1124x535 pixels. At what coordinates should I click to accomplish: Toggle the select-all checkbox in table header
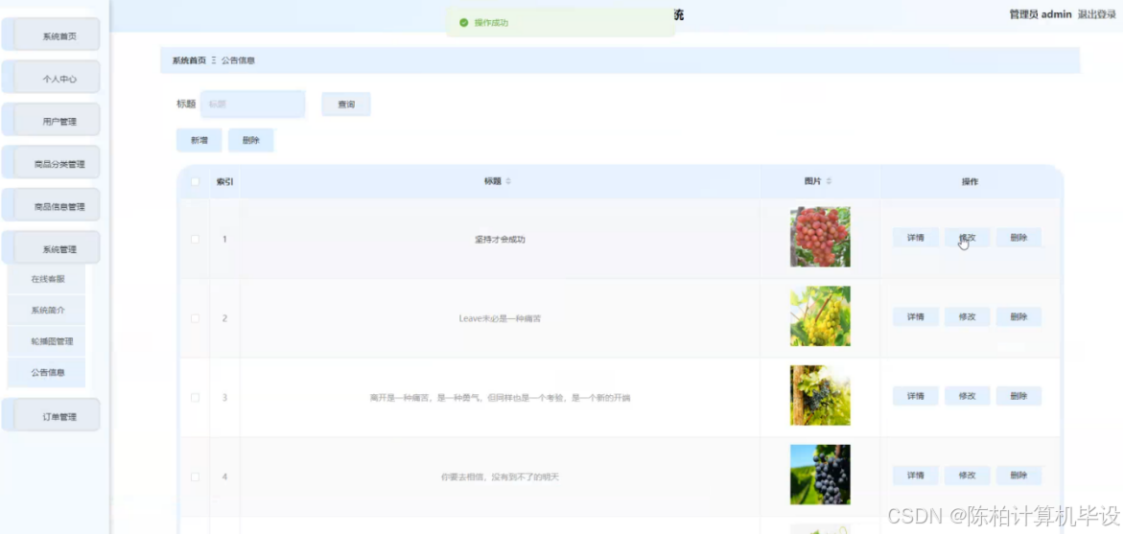click(x=195, y=181)
